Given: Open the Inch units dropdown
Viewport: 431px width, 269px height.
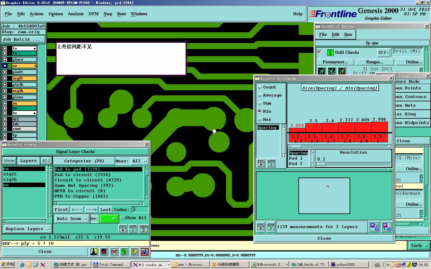Looking at the screenshot, I should (419, 246).
